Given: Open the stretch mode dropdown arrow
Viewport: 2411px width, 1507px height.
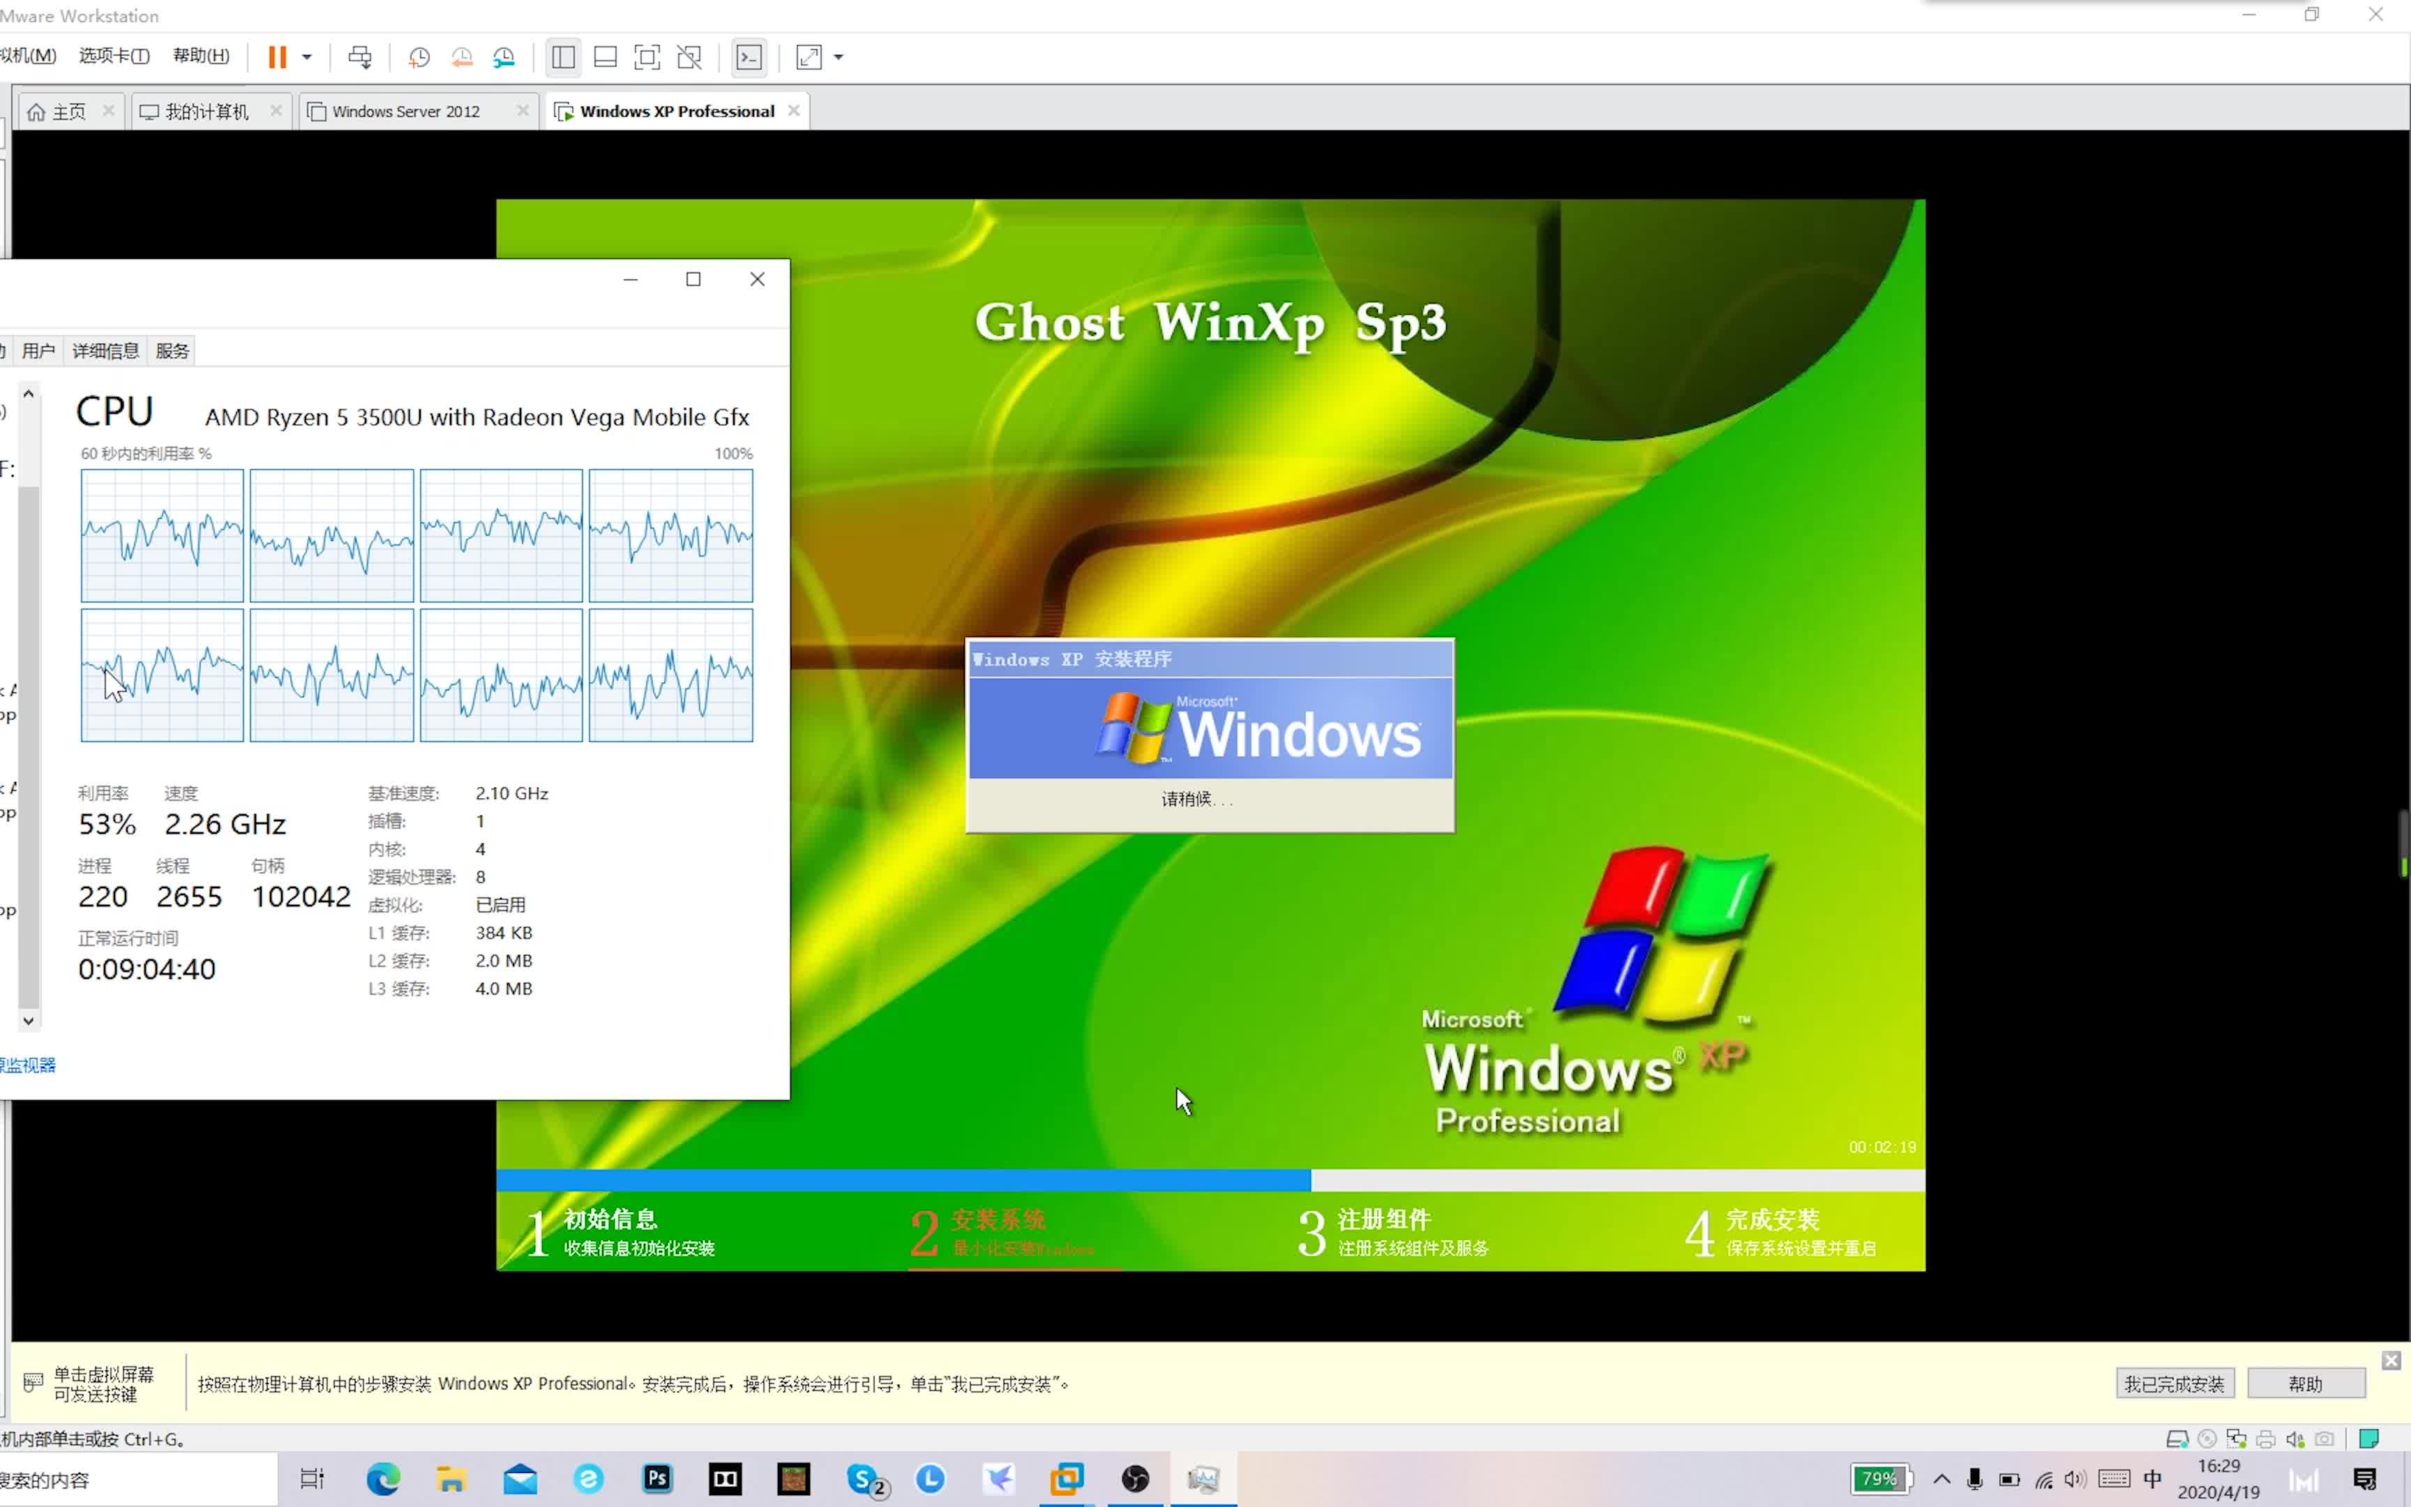Looking at the screenshot, I should click(x=839, y=57).
